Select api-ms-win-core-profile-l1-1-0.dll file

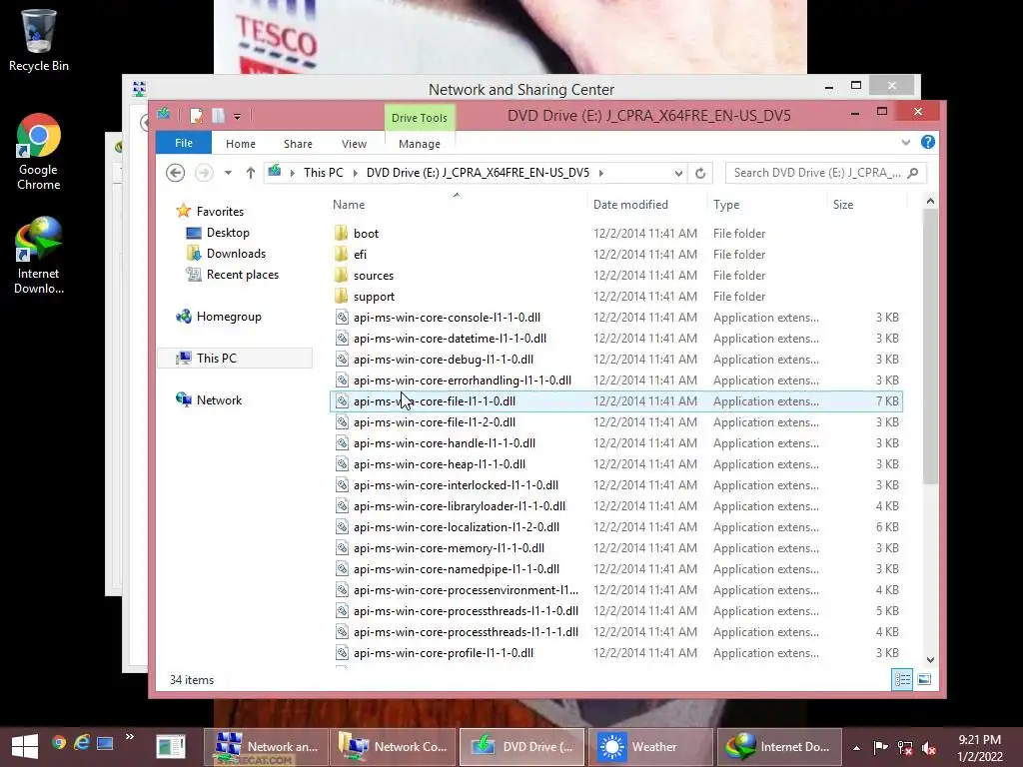coord(616,653)
